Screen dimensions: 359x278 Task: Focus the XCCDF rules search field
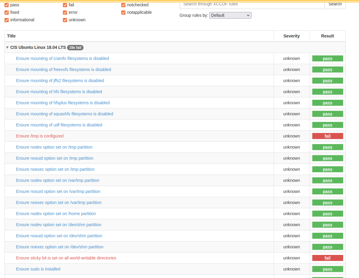click(x=252, y=4)
